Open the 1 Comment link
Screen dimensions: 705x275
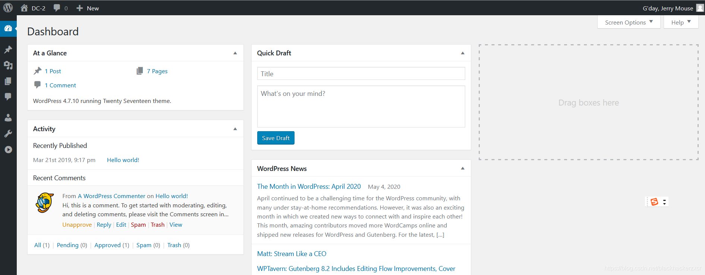coord(60,85)
